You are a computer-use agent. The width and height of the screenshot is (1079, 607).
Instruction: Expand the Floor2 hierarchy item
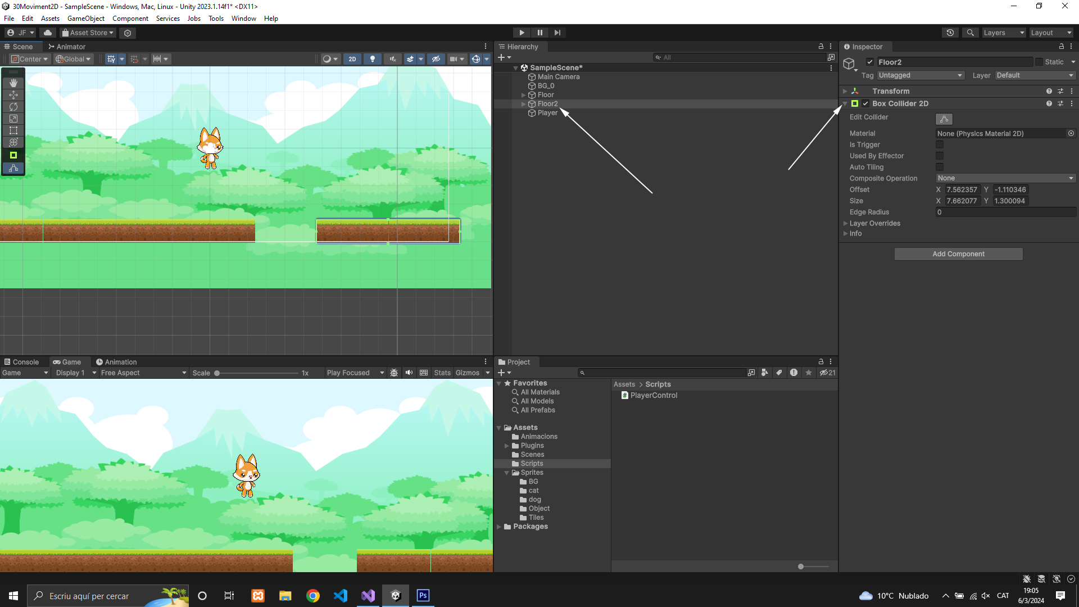[524, 104]
